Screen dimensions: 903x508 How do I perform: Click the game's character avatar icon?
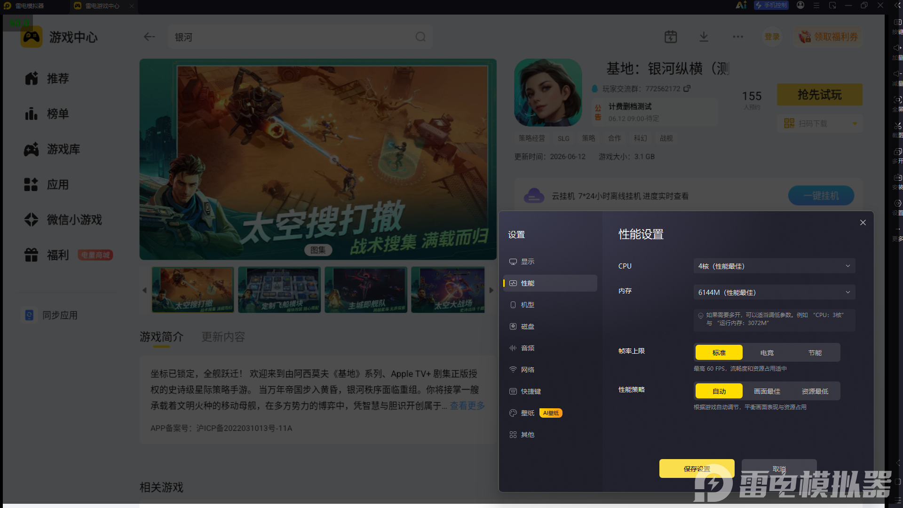click(548, 92)
